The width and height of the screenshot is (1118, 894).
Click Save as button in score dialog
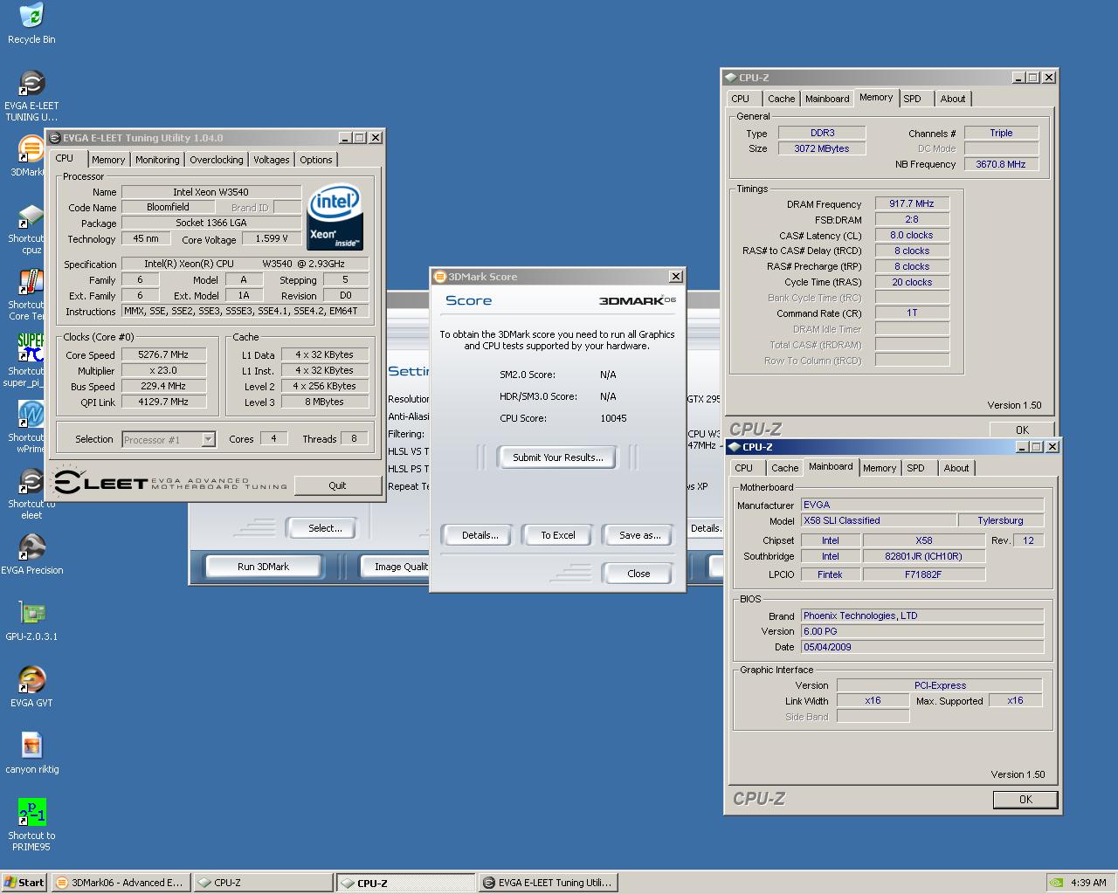pos(639,535)
